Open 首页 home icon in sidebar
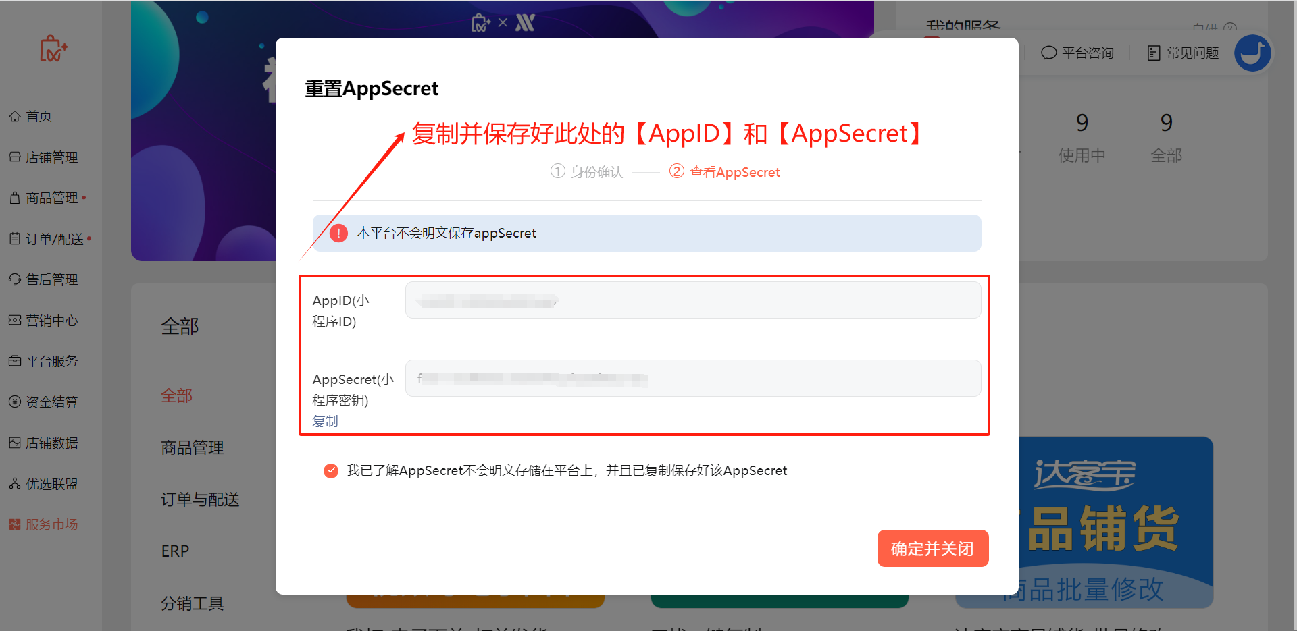1297x631 pixels. click(x=15, y=116)
